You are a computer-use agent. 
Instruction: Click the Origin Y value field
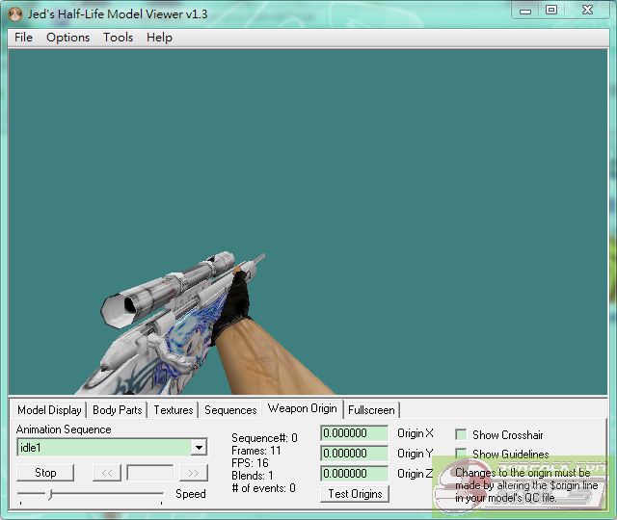[354, 454]
